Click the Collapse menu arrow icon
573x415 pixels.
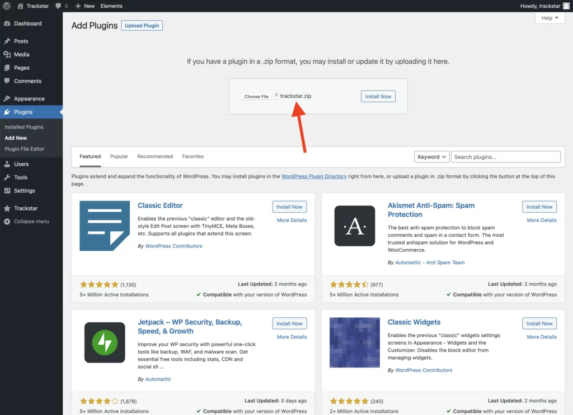7,221
